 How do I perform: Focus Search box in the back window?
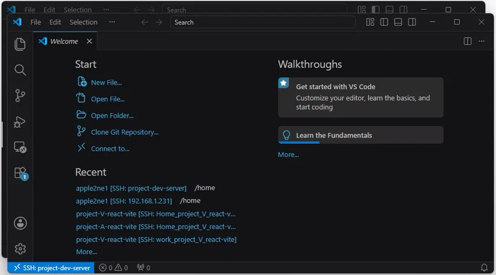point(254,9)
